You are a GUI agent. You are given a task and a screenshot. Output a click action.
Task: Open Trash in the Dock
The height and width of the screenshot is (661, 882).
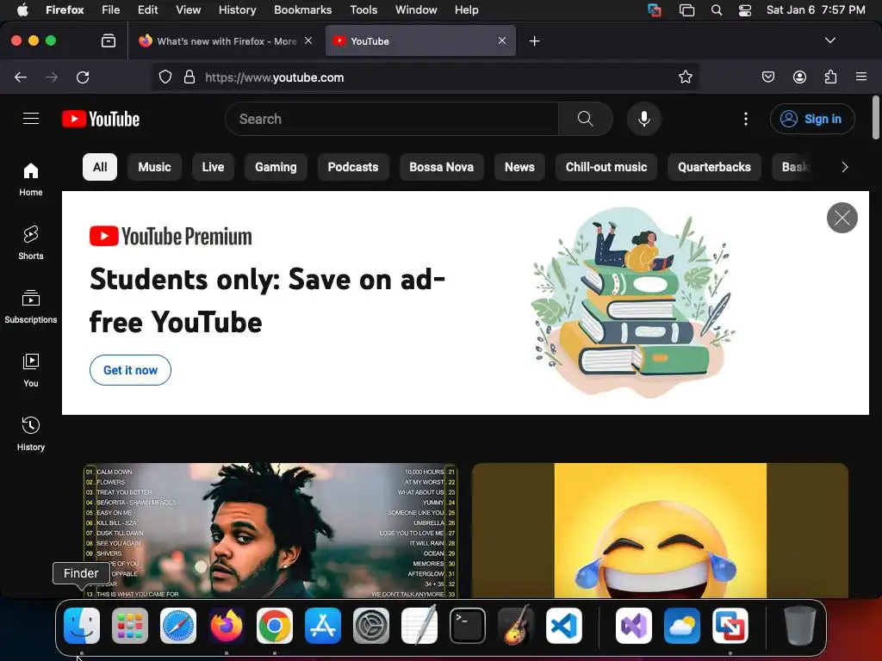point(800,626)
